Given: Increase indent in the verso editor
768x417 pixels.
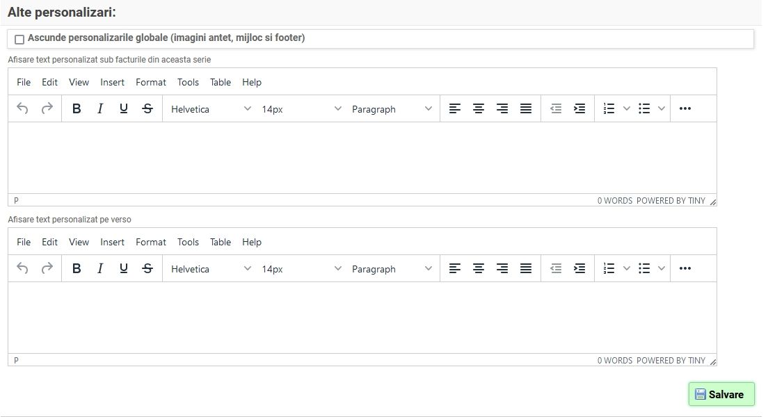Looking at the screenshot, I should [x=579, y=268].
